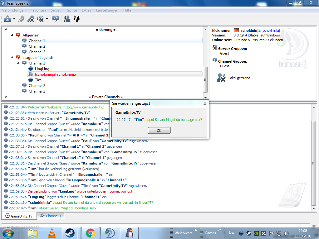
Task: Open the contacts toolbar icon
Action: coord(67,19)
